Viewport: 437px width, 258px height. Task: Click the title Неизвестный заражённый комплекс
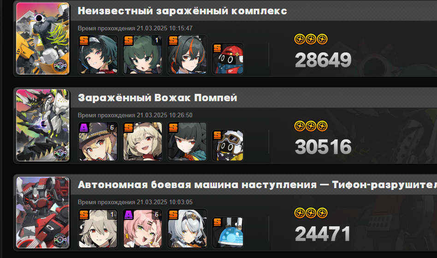coord(182,11)
